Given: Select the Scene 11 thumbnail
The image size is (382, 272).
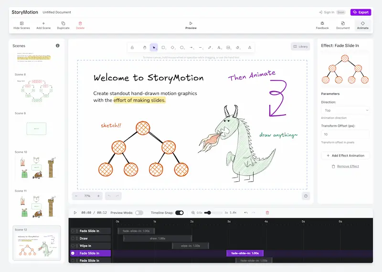Looking at the screenshot, I should tap(37, 206).
